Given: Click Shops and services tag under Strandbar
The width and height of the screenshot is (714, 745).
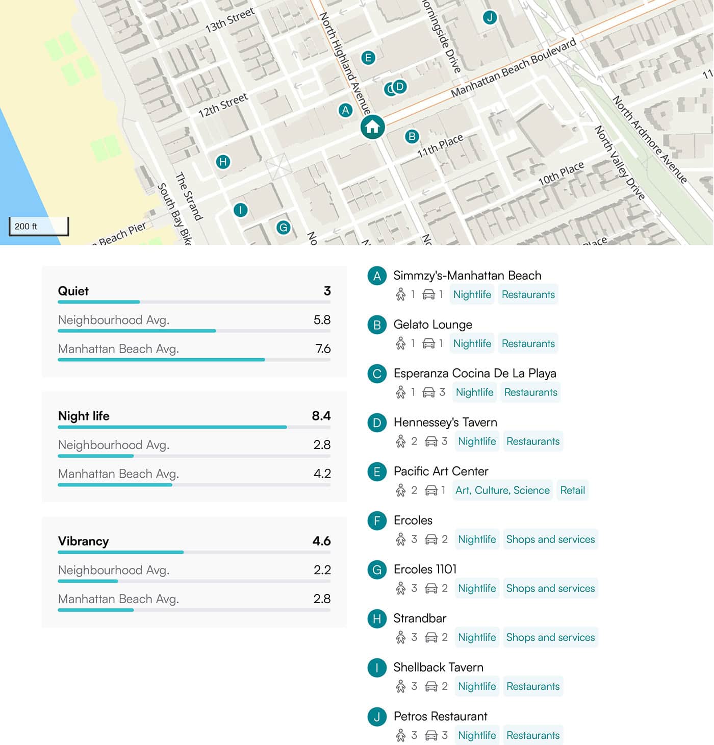Looking at the screenshot, I should (x=550, y=637).
